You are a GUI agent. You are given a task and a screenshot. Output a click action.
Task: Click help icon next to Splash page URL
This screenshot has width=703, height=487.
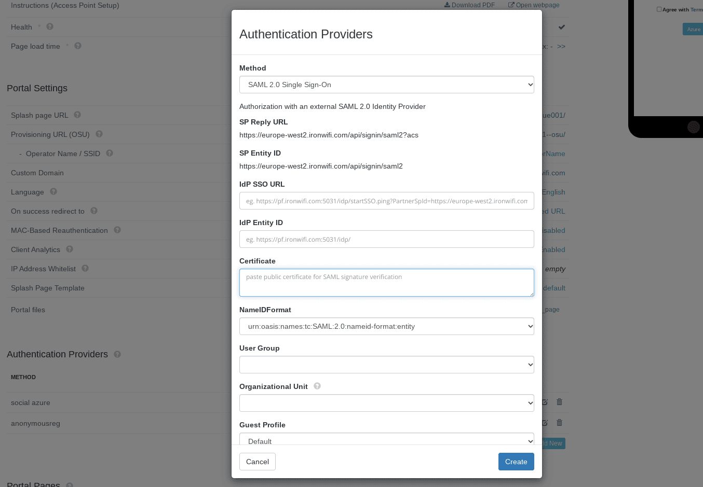(77, 115)
